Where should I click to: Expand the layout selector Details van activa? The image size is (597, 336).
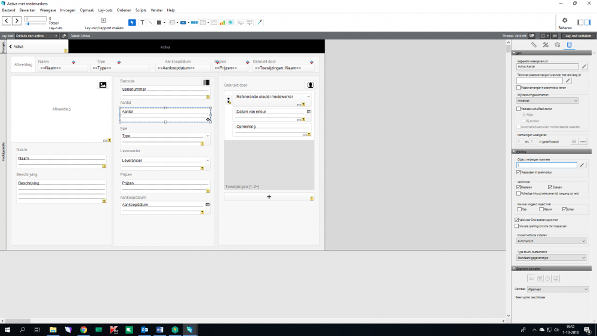(x=37, y=36)
